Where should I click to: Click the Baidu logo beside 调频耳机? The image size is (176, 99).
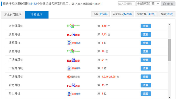click(73, 34)
